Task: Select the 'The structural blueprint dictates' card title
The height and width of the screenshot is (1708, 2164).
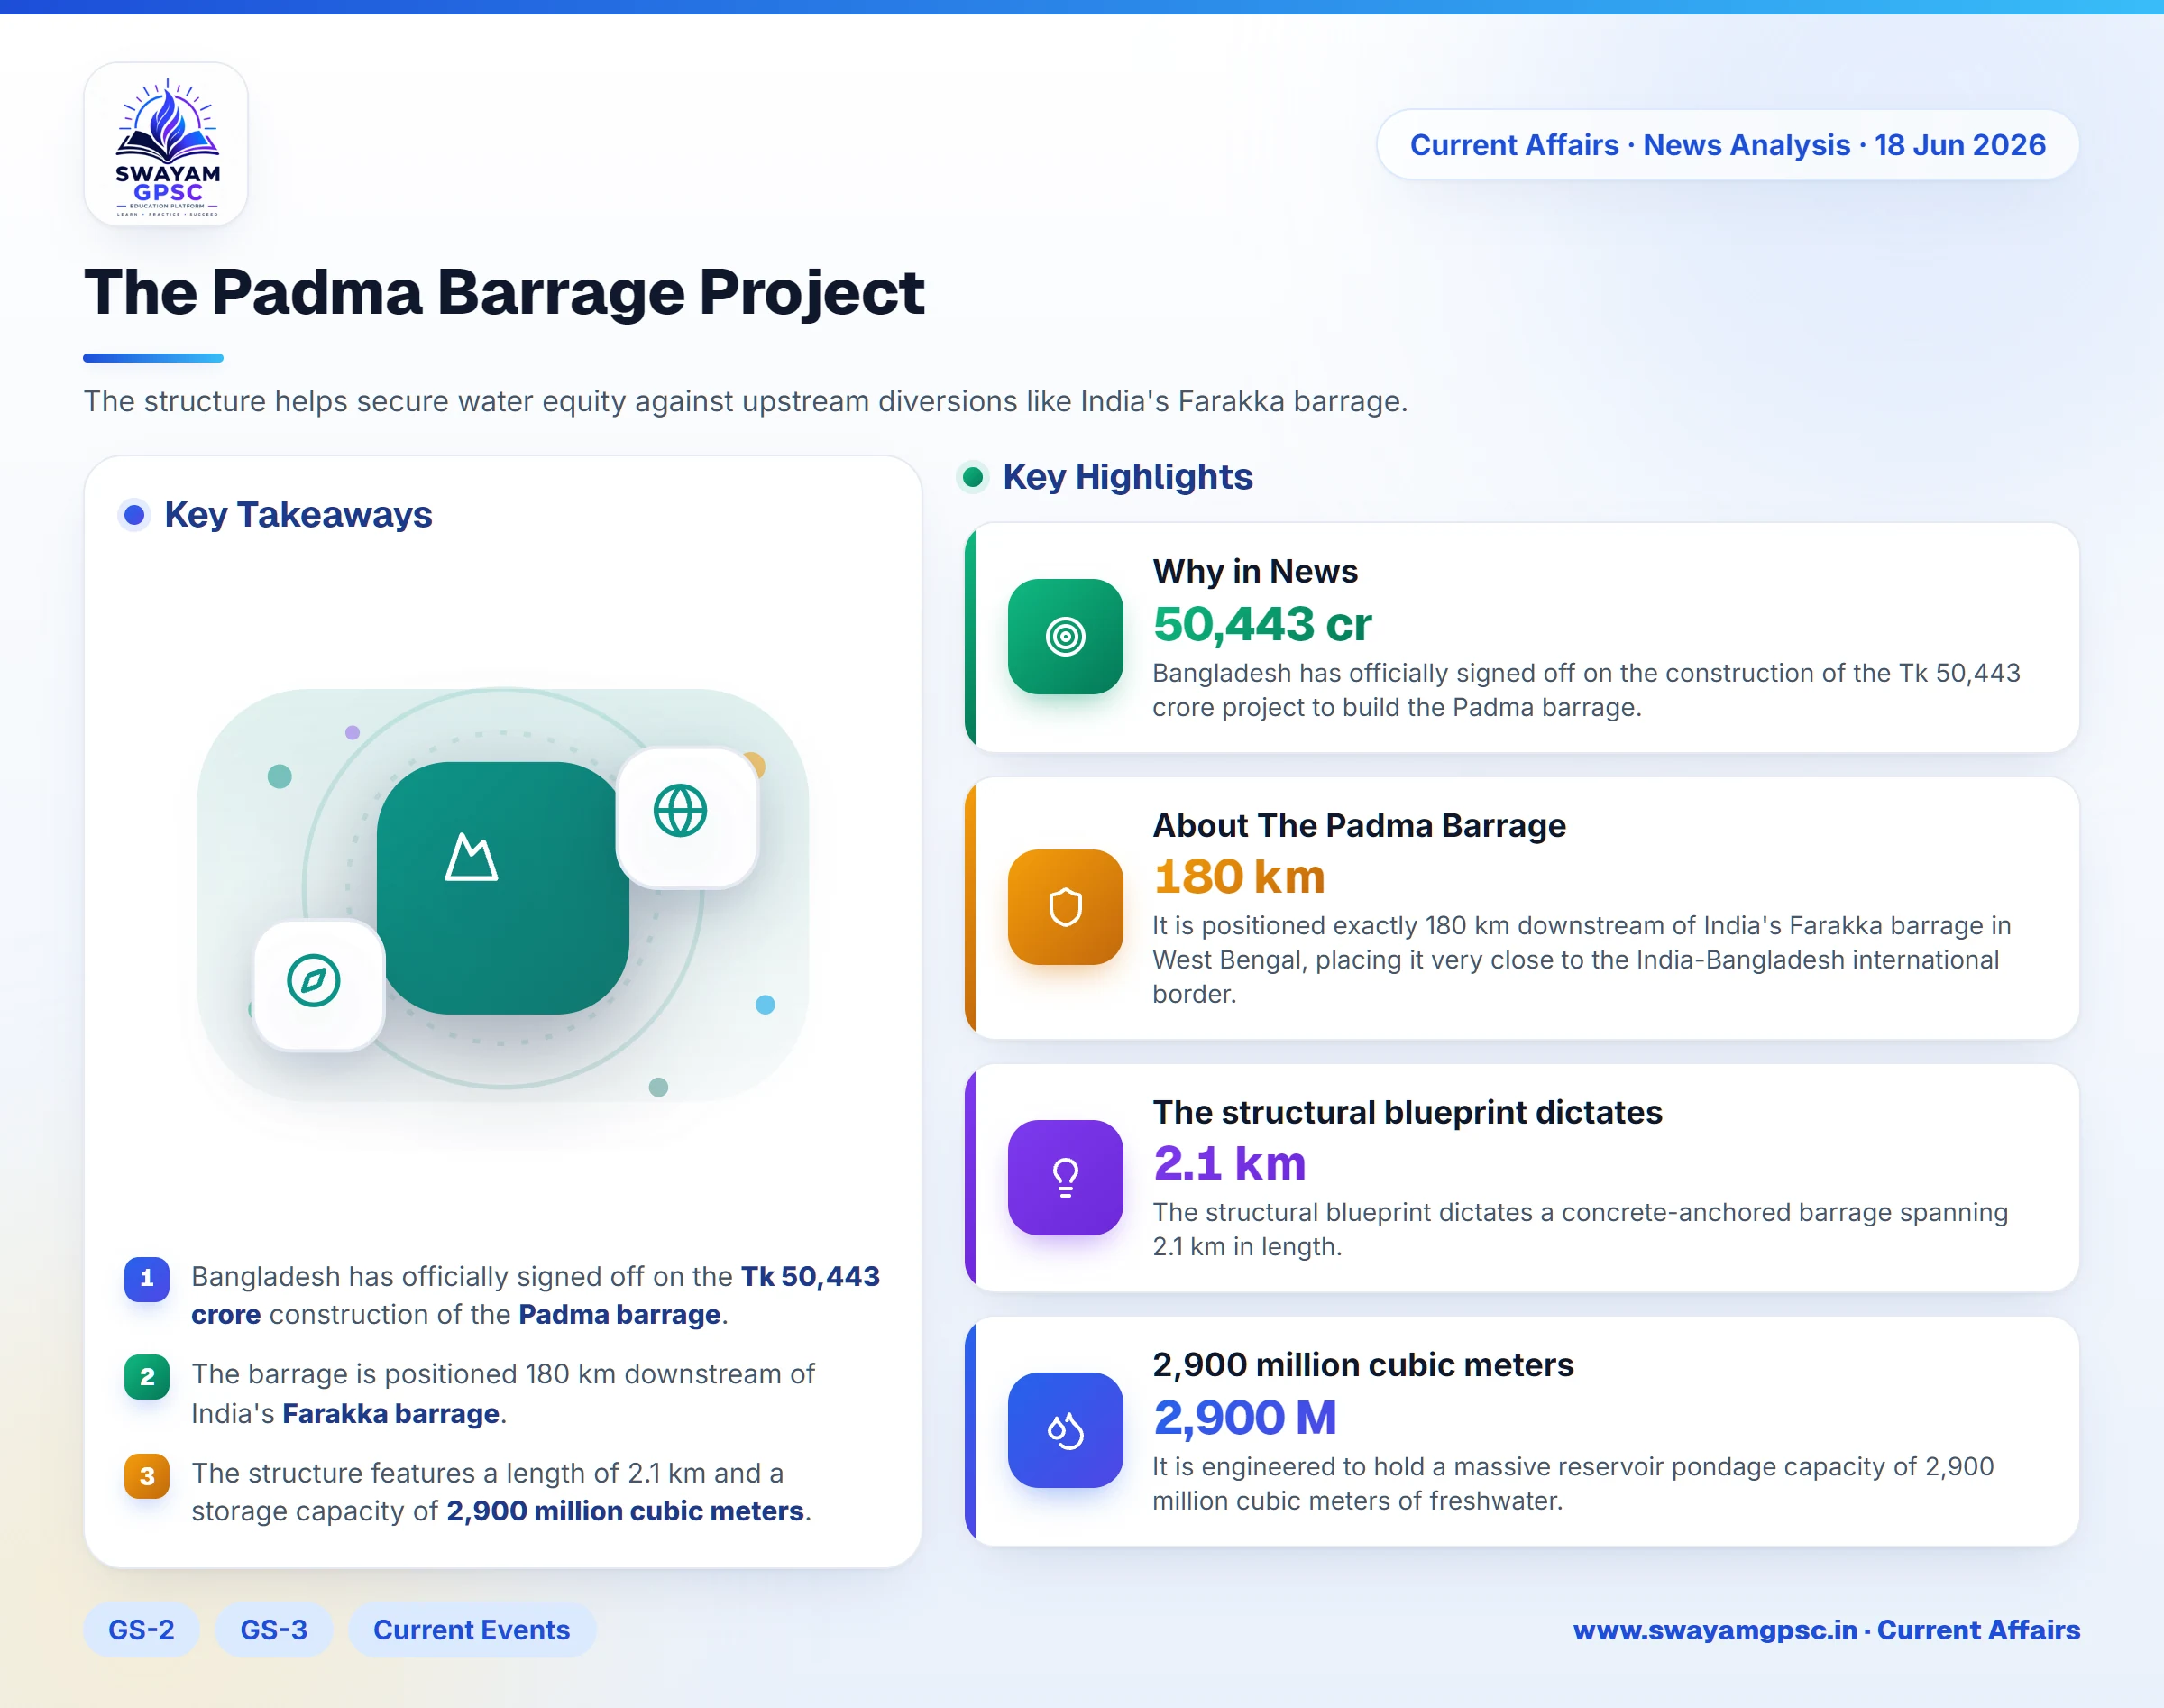Action: (1408, 1112)
